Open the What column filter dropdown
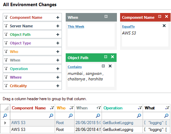Screen dimensions: 171x134 167,108
